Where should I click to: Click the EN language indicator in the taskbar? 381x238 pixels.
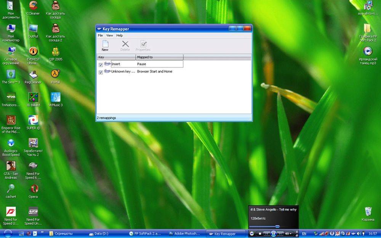point(304,233)
